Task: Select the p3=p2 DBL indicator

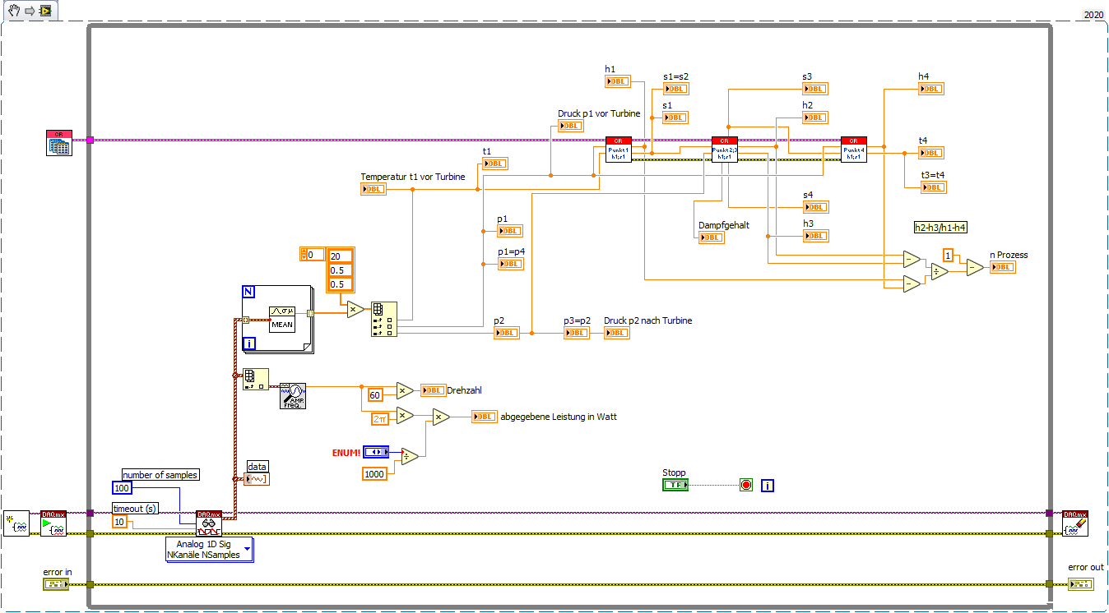Action: [577, 333]
